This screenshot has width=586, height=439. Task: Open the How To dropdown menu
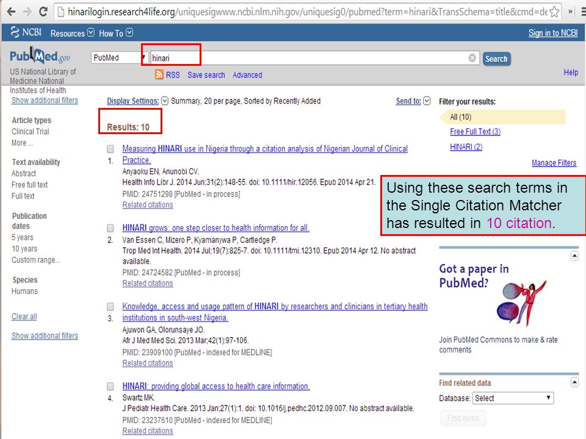115,33
